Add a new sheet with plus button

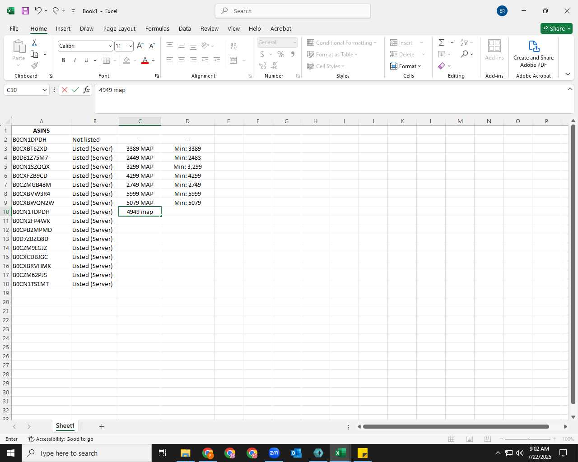pyautogui.click(x=102, y=426)
